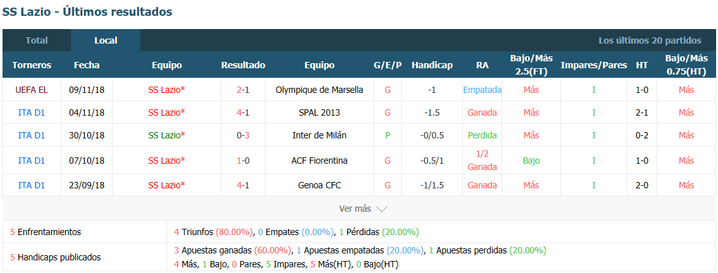
Task: Expand the Ver más chevron arrow
Action: [382, 209]
